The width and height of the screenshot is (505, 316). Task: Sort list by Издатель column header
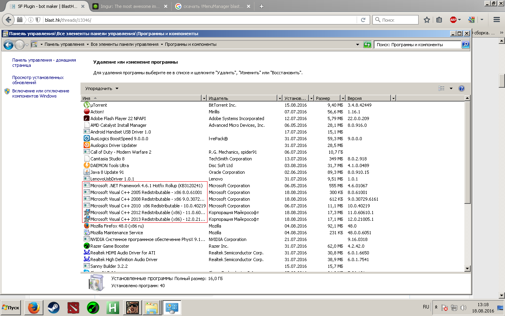coord(242,98)
